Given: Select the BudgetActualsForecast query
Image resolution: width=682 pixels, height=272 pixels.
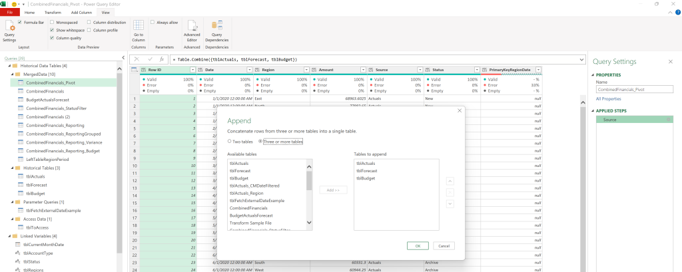Looking at the screenshot, I should coord(46,100).
